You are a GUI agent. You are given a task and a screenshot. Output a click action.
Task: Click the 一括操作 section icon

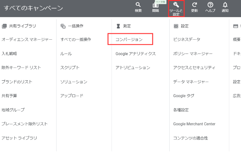point(63,26)
